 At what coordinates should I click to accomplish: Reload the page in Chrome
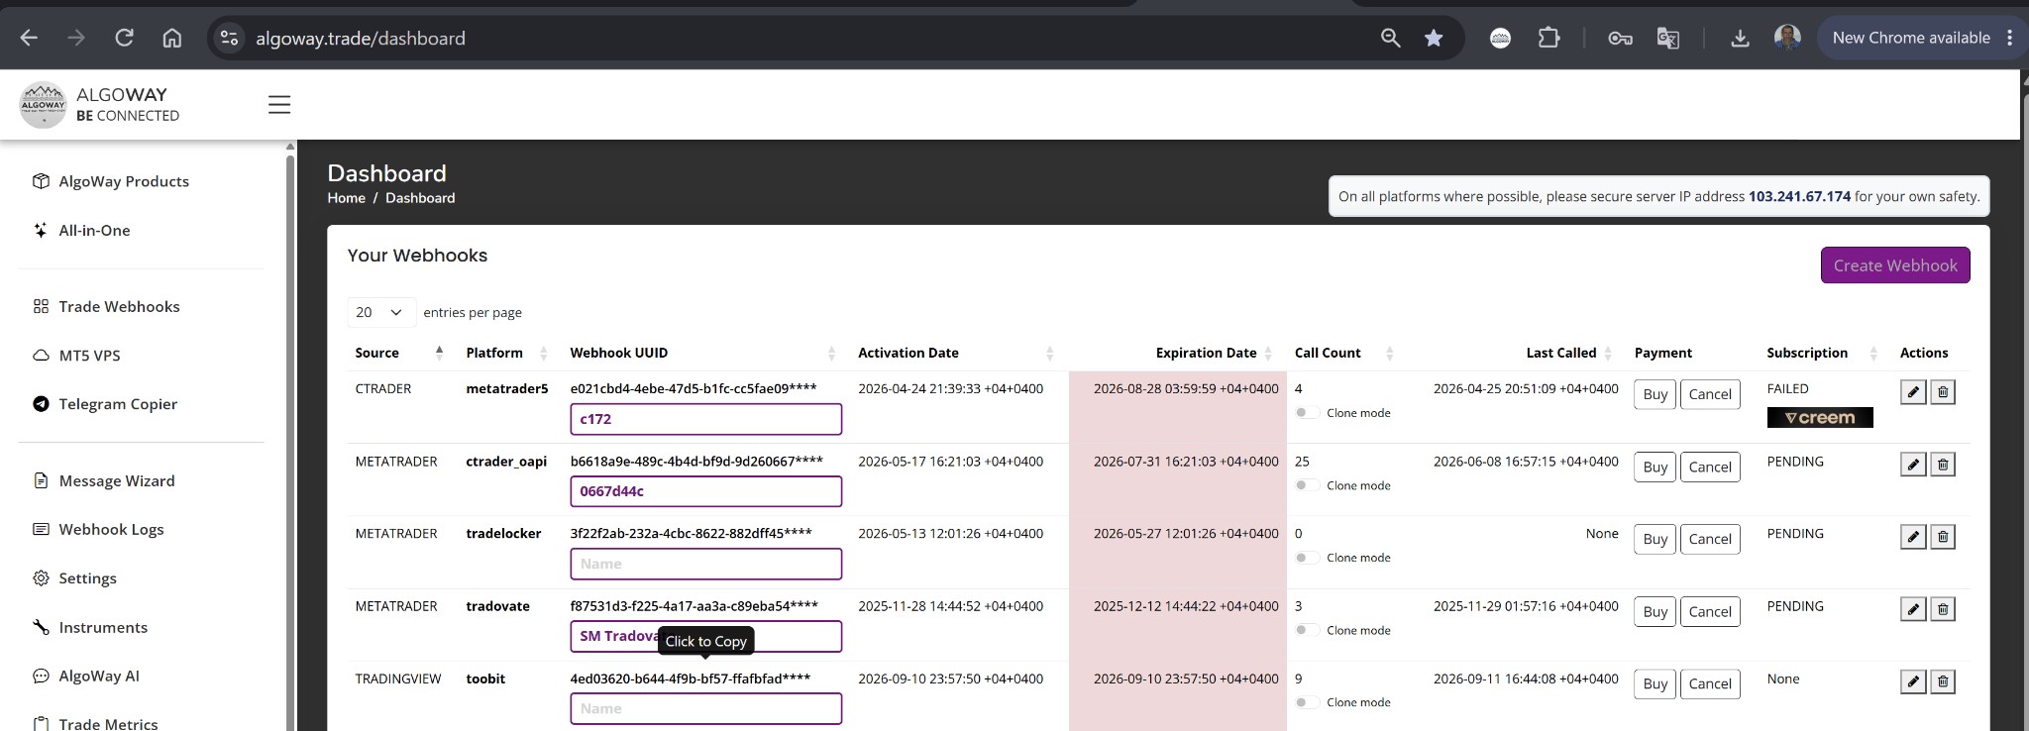click(x=124, y=38)
